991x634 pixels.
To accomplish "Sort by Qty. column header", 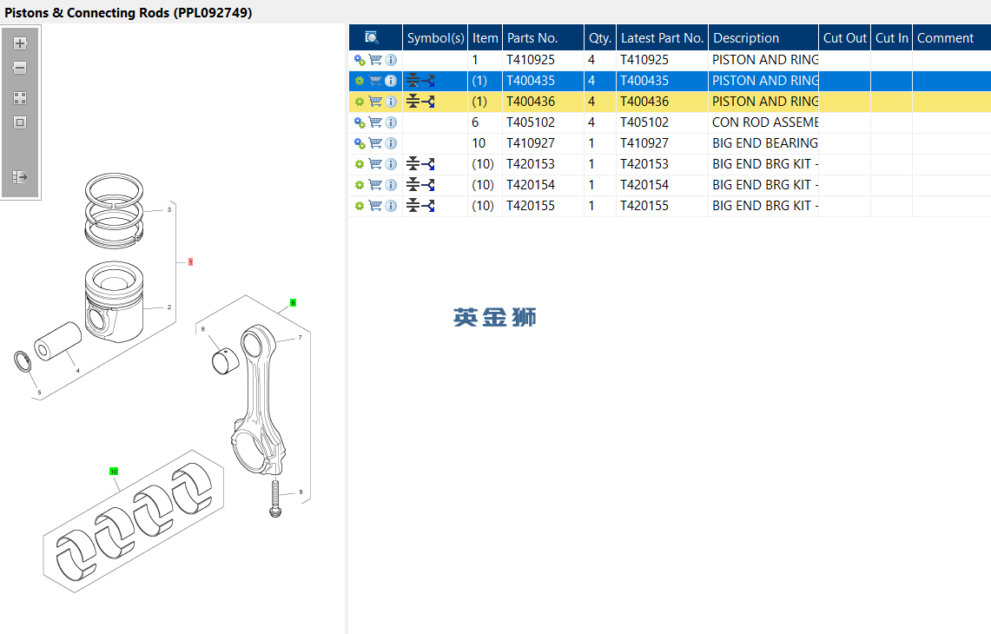I will (x=600, y=38).
